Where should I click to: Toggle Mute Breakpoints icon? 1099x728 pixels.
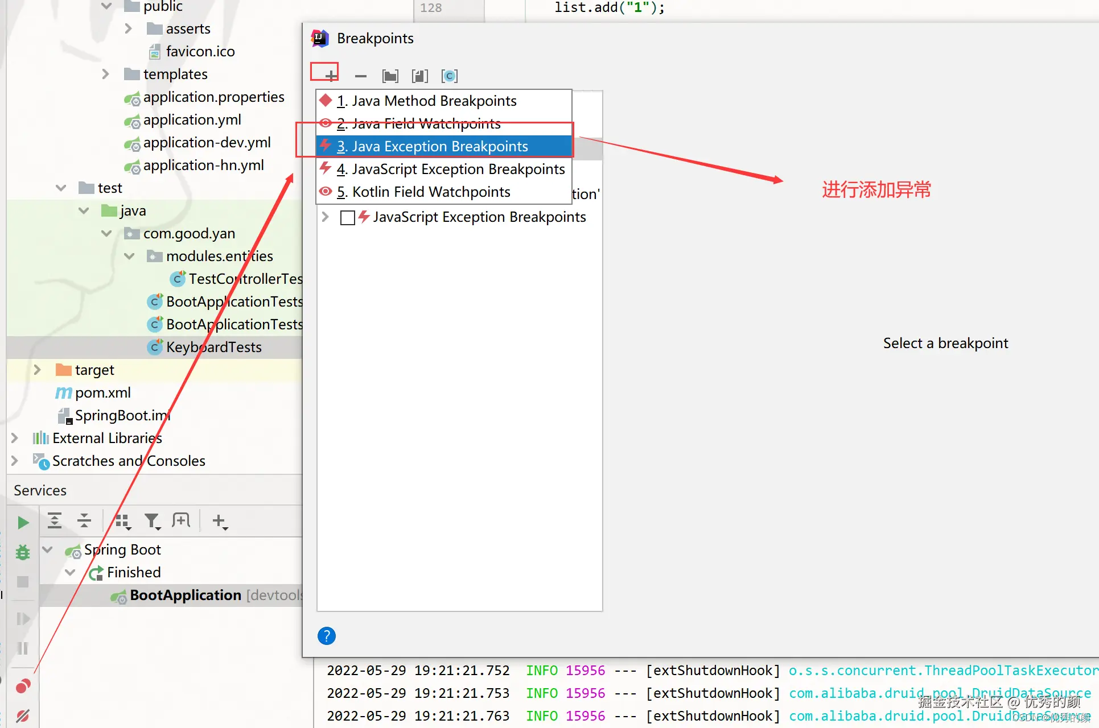[23, 715]
